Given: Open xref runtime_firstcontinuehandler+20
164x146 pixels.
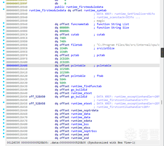Looking at the screenshot, I should tap(123, 107).
